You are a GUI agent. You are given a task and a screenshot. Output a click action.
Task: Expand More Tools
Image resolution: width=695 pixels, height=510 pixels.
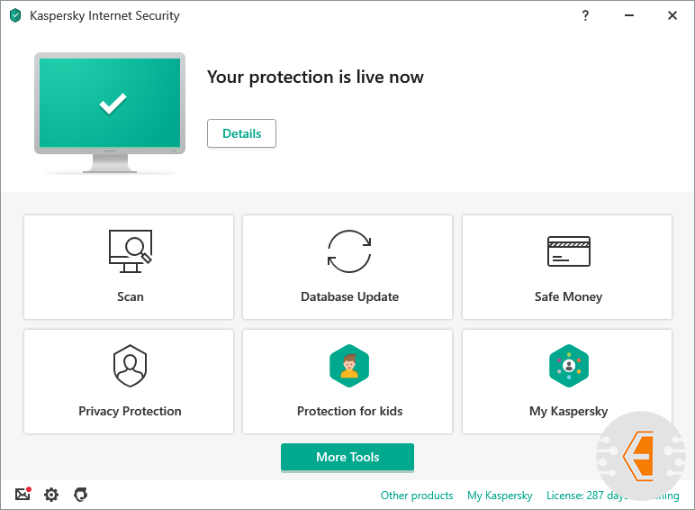click(347, 457)
